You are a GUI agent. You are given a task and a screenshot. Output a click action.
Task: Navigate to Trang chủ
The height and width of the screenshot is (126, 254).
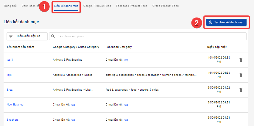[x=10, y=6]
